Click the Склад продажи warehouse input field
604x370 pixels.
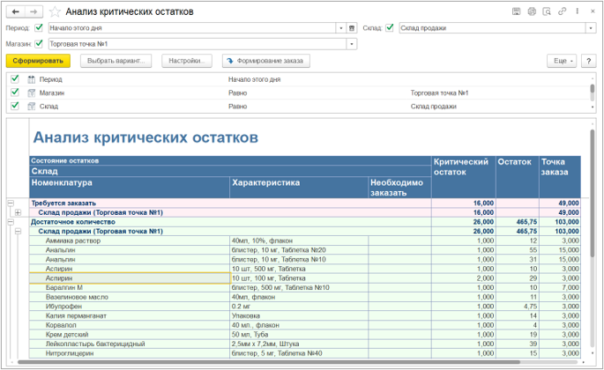[x=492, y=28]
